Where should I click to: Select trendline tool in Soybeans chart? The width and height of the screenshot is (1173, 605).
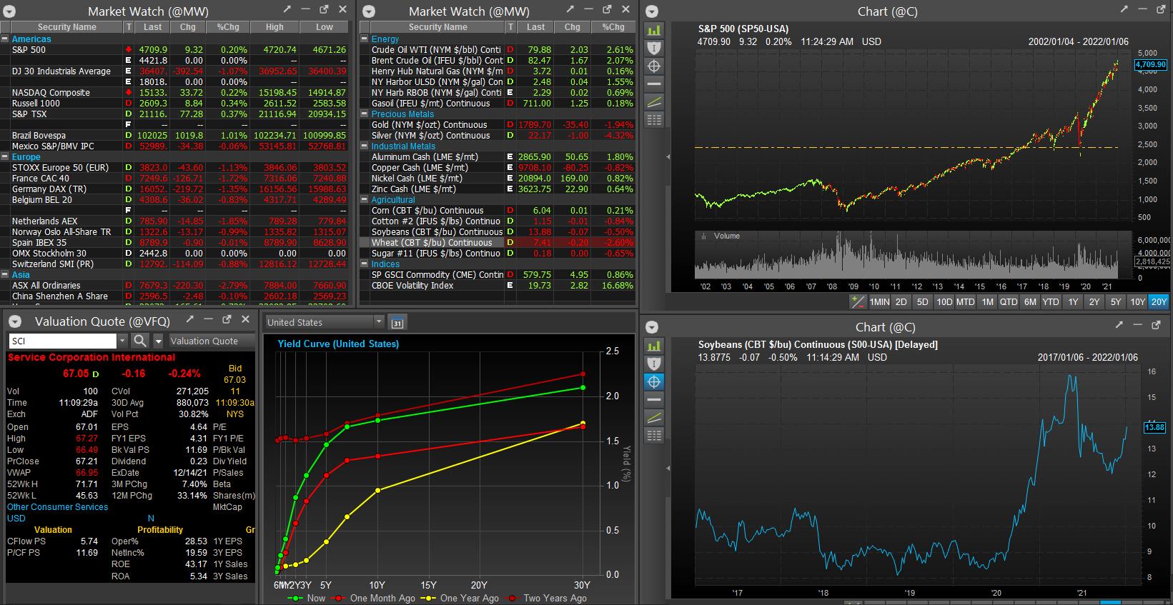[653, 417]
